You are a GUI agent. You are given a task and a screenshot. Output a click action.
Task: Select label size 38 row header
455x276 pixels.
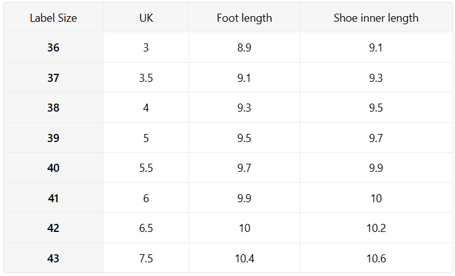tap(53, 108)
